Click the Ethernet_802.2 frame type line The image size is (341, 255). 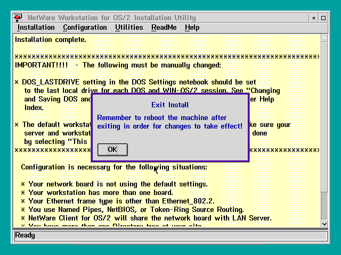coord(118,201)
